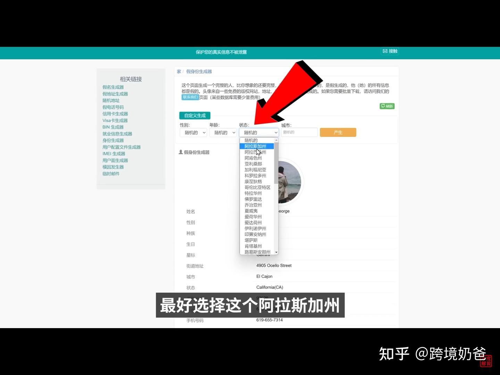Image resolution: width=500 pixels, height=375 pixels.
Task: Open the 状态 state dropdown
Action: coord(259,132)
